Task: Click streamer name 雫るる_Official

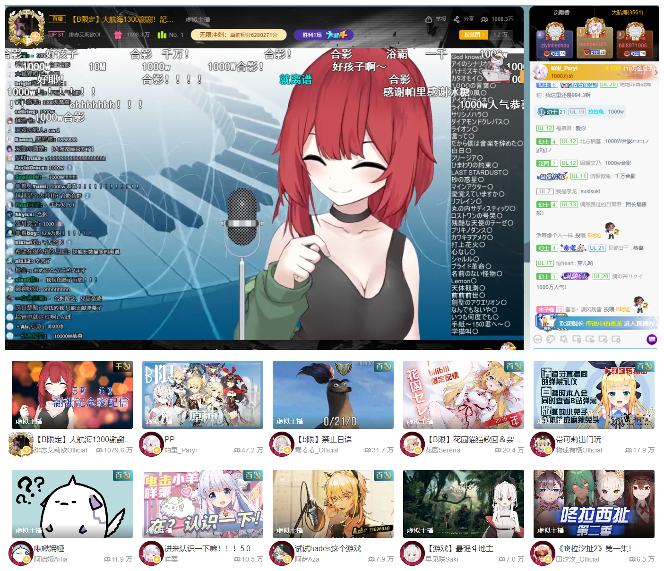Action: (x=317, y=450)
